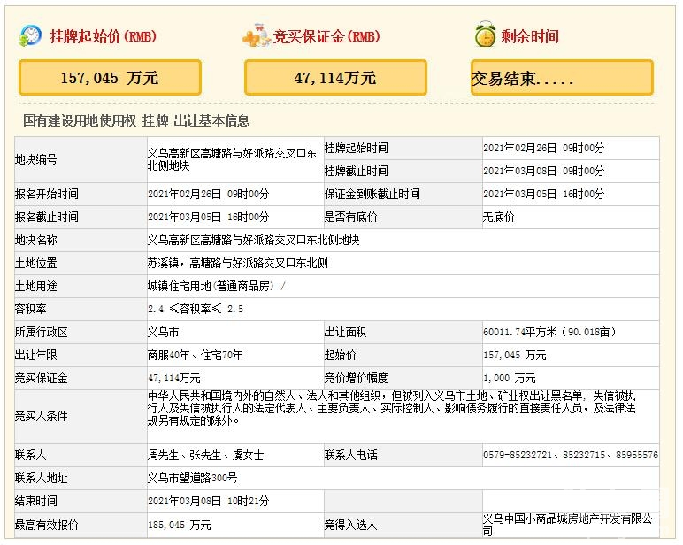Image resolution: width=683 pixels, height=545 pixels.
Task: Click the 商服40年、住宅70年 term value
Action: pos(196,355)
